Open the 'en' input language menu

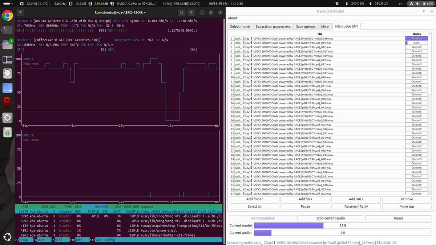[x=400, y=3]
